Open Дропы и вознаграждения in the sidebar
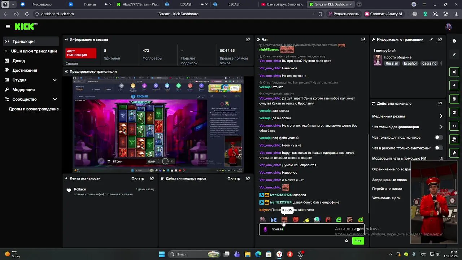Screen dimensions: 462x260 (x=34, y=109)
